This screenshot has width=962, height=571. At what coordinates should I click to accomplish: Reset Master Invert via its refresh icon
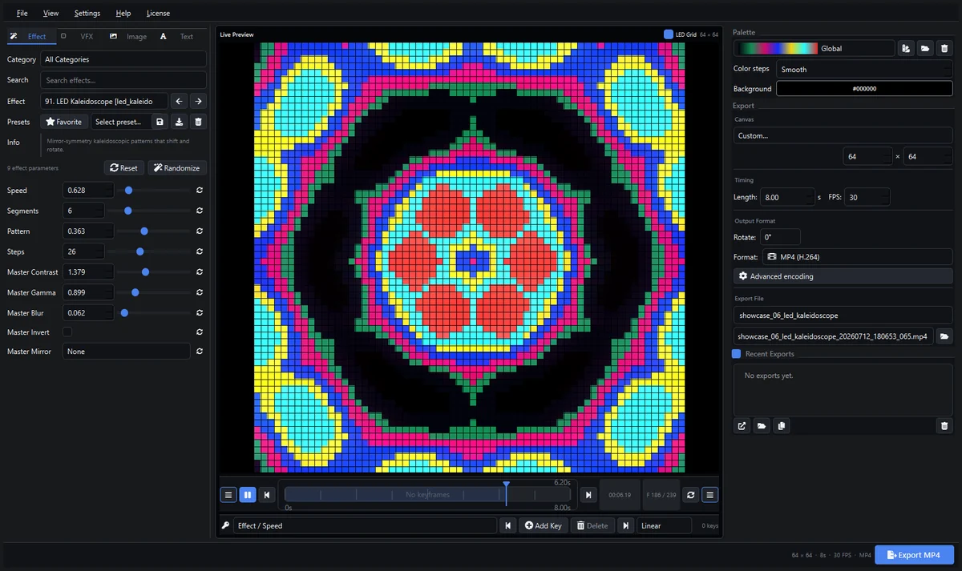[199, 332]
